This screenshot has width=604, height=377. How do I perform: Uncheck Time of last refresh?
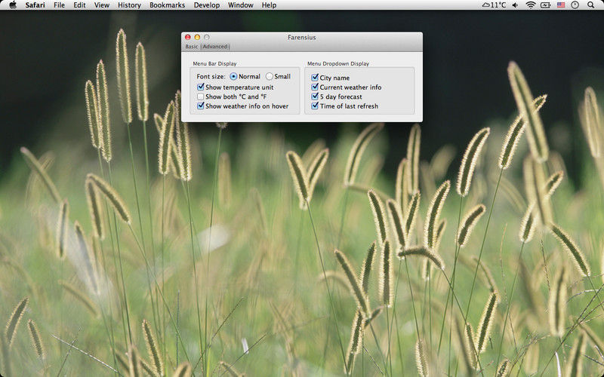click(315, 106)
